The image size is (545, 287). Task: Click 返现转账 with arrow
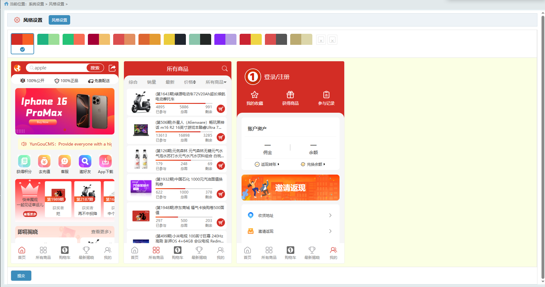pyautogui.click(x=267, y=164)
